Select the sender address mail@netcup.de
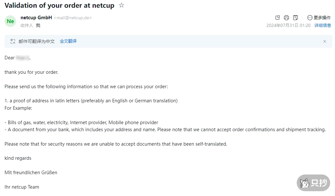The image size is (335, 196). click(73, 18)
